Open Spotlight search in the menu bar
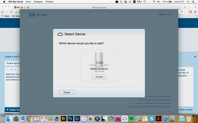The image size is (198, 123). [188, 2]
